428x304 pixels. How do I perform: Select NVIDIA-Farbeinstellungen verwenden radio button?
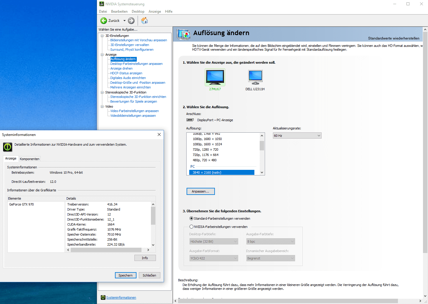click(x=191, y=227)
